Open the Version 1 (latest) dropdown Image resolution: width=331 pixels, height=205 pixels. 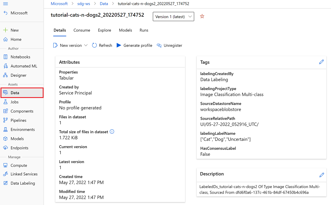point(173,17)
